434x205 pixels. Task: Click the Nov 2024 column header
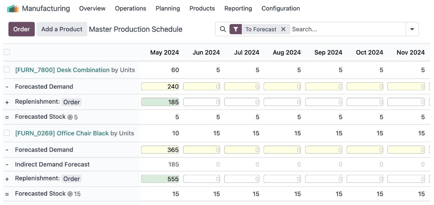[x=411, y=52]
